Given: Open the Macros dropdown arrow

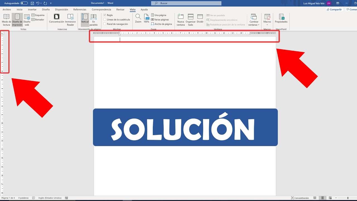Looking at the screenshot, I should [x=267, y=25].
